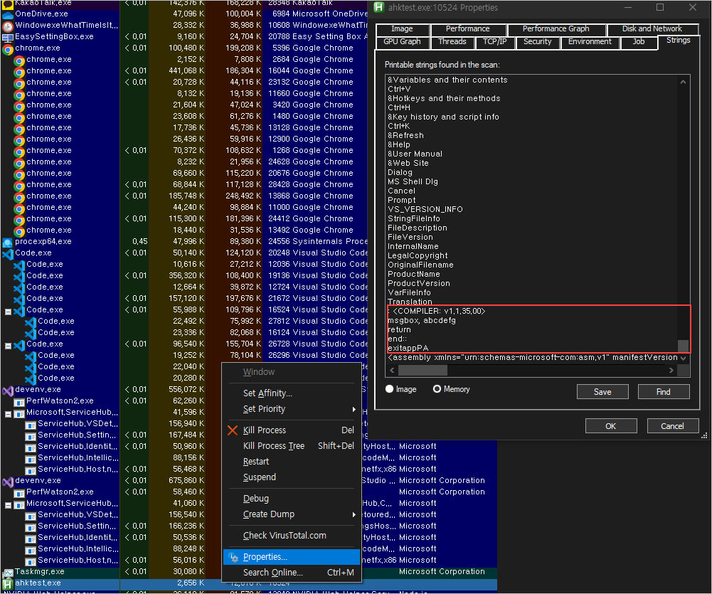Screen dimensions: 712x594
Task: Click strings list vertical scrollbar up arrow
Action: [683, 83]
